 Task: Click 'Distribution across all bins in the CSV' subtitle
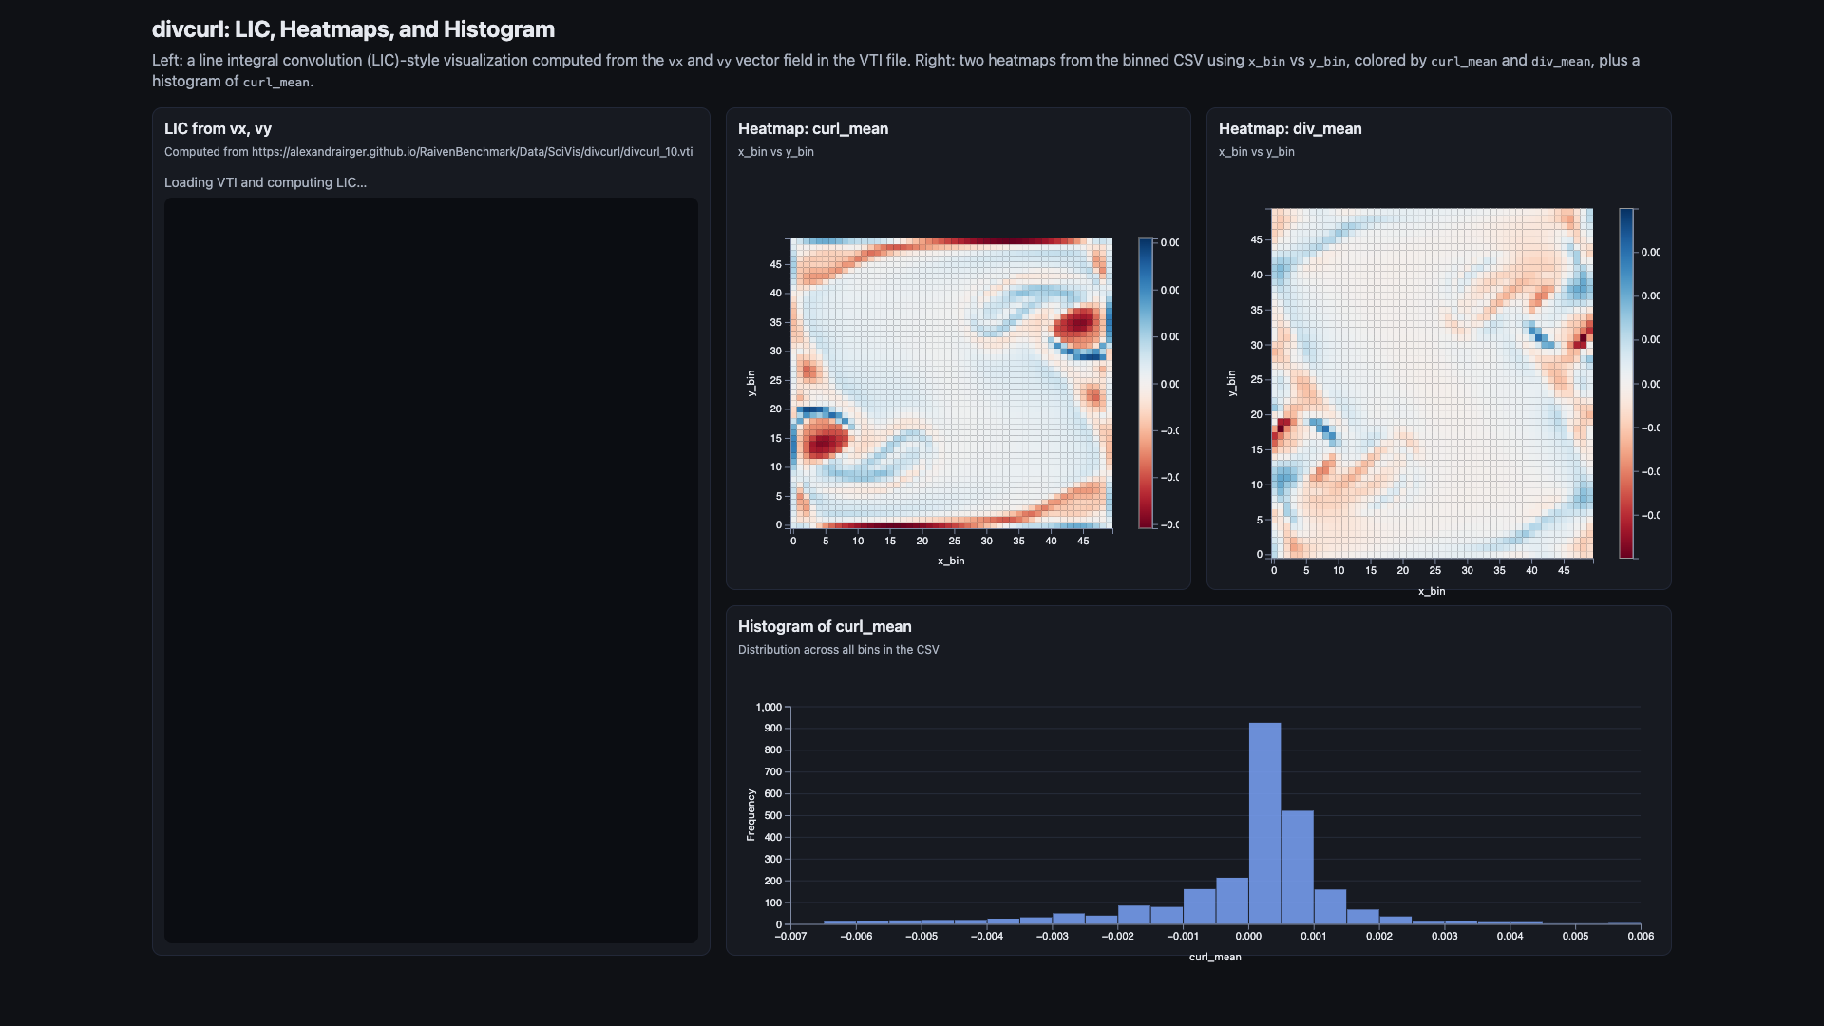tap(838, 650)
